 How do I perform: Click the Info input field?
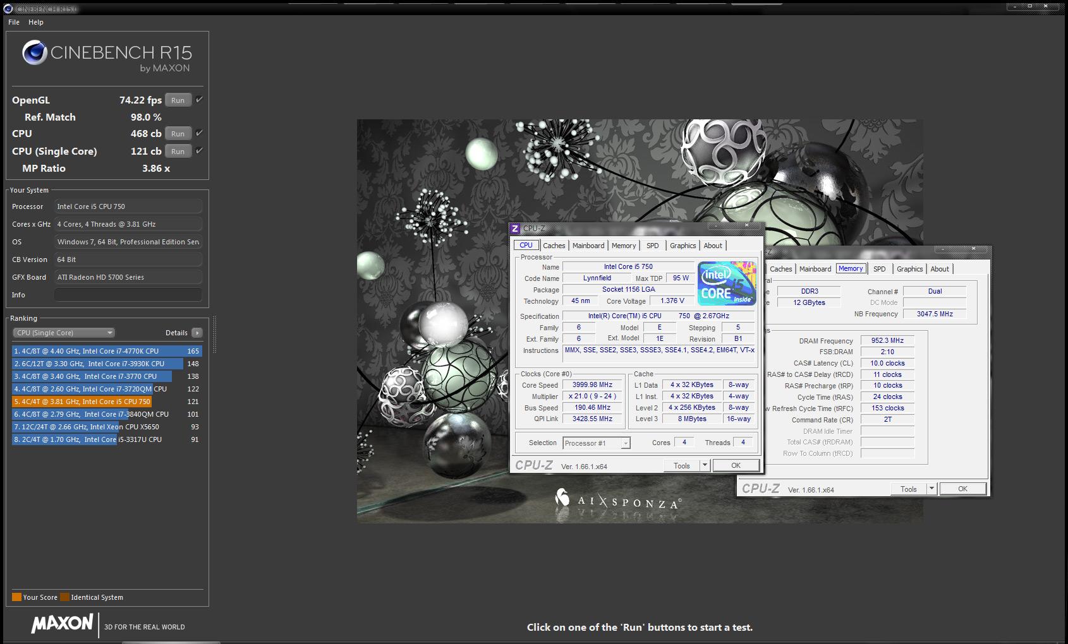tap(128, 295)
